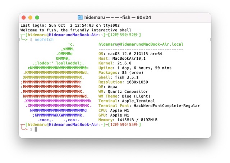Click the 'Memory: 1415MiB / 8192MiB' line
This screenshot has width=230, height=163.
coord(128,120)
